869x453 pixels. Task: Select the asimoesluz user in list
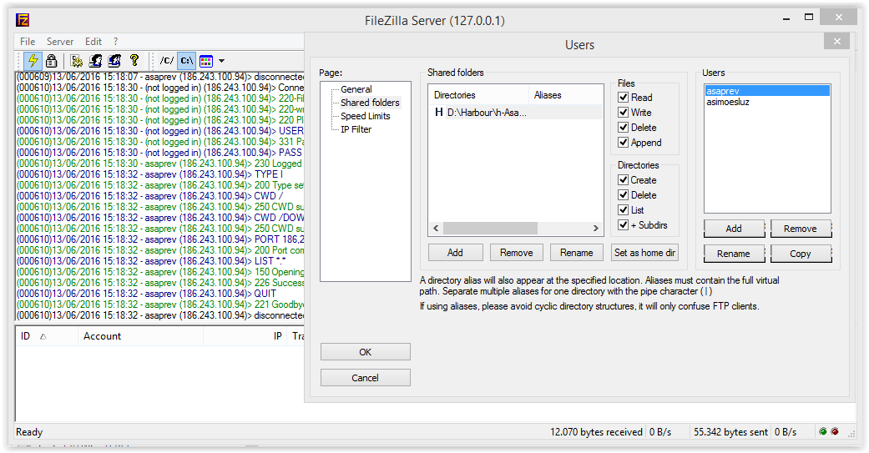(727, 103)
